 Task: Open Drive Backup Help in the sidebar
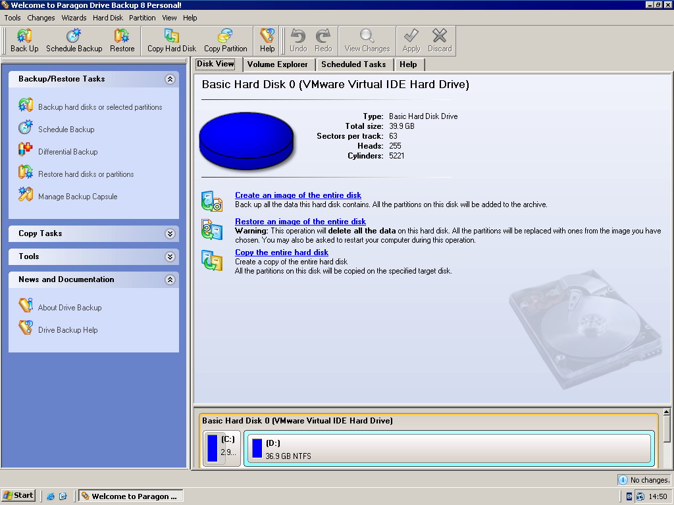click(x=68, y=330)
